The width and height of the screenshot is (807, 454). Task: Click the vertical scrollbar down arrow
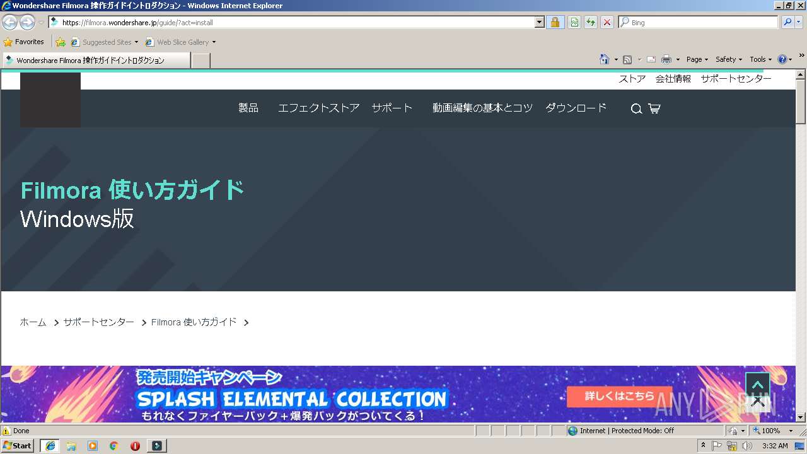tap(801, 417)
